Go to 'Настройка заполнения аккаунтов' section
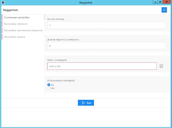This screenshot has height=128, width=172. click(23, 30)
